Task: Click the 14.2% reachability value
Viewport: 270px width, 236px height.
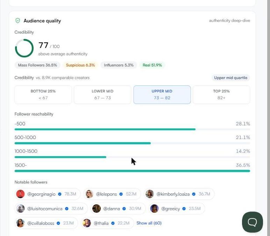Action: [x=243, y=151]
